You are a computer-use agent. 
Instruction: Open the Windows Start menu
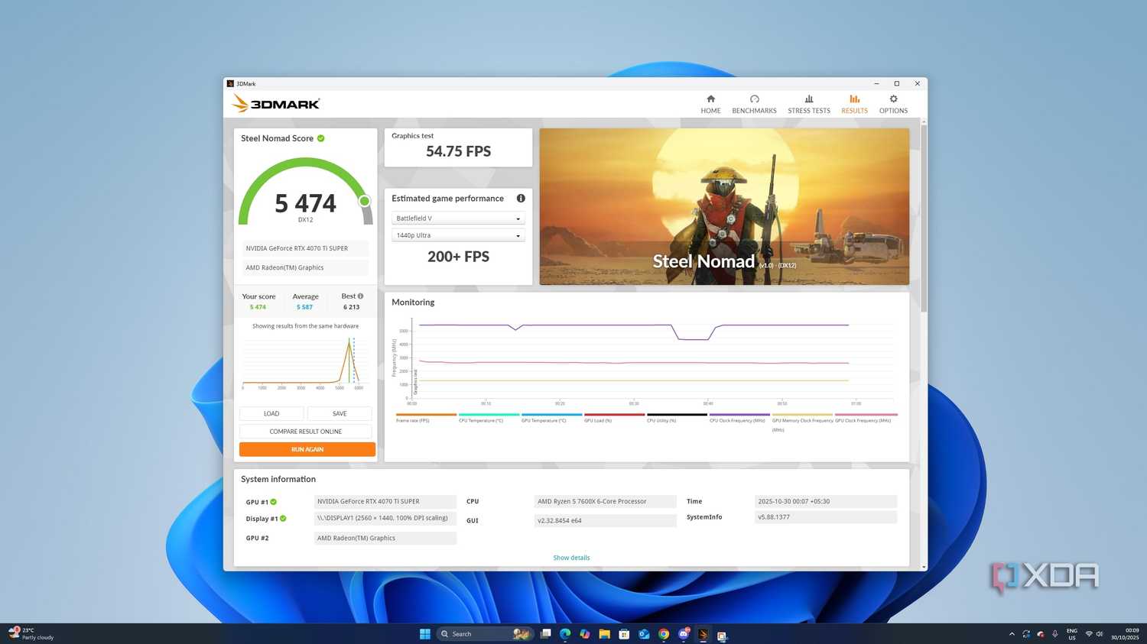(x=425, y=634)
